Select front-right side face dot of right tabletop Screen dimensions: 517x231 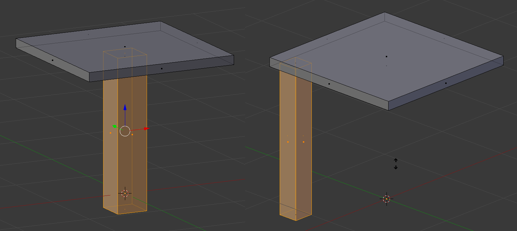[446, 83]
